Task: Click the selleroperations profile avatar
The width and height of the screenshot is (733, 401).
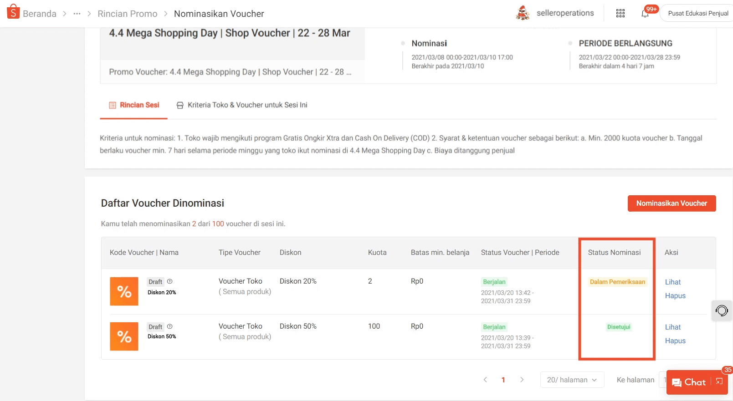Action: click(523, 13)
